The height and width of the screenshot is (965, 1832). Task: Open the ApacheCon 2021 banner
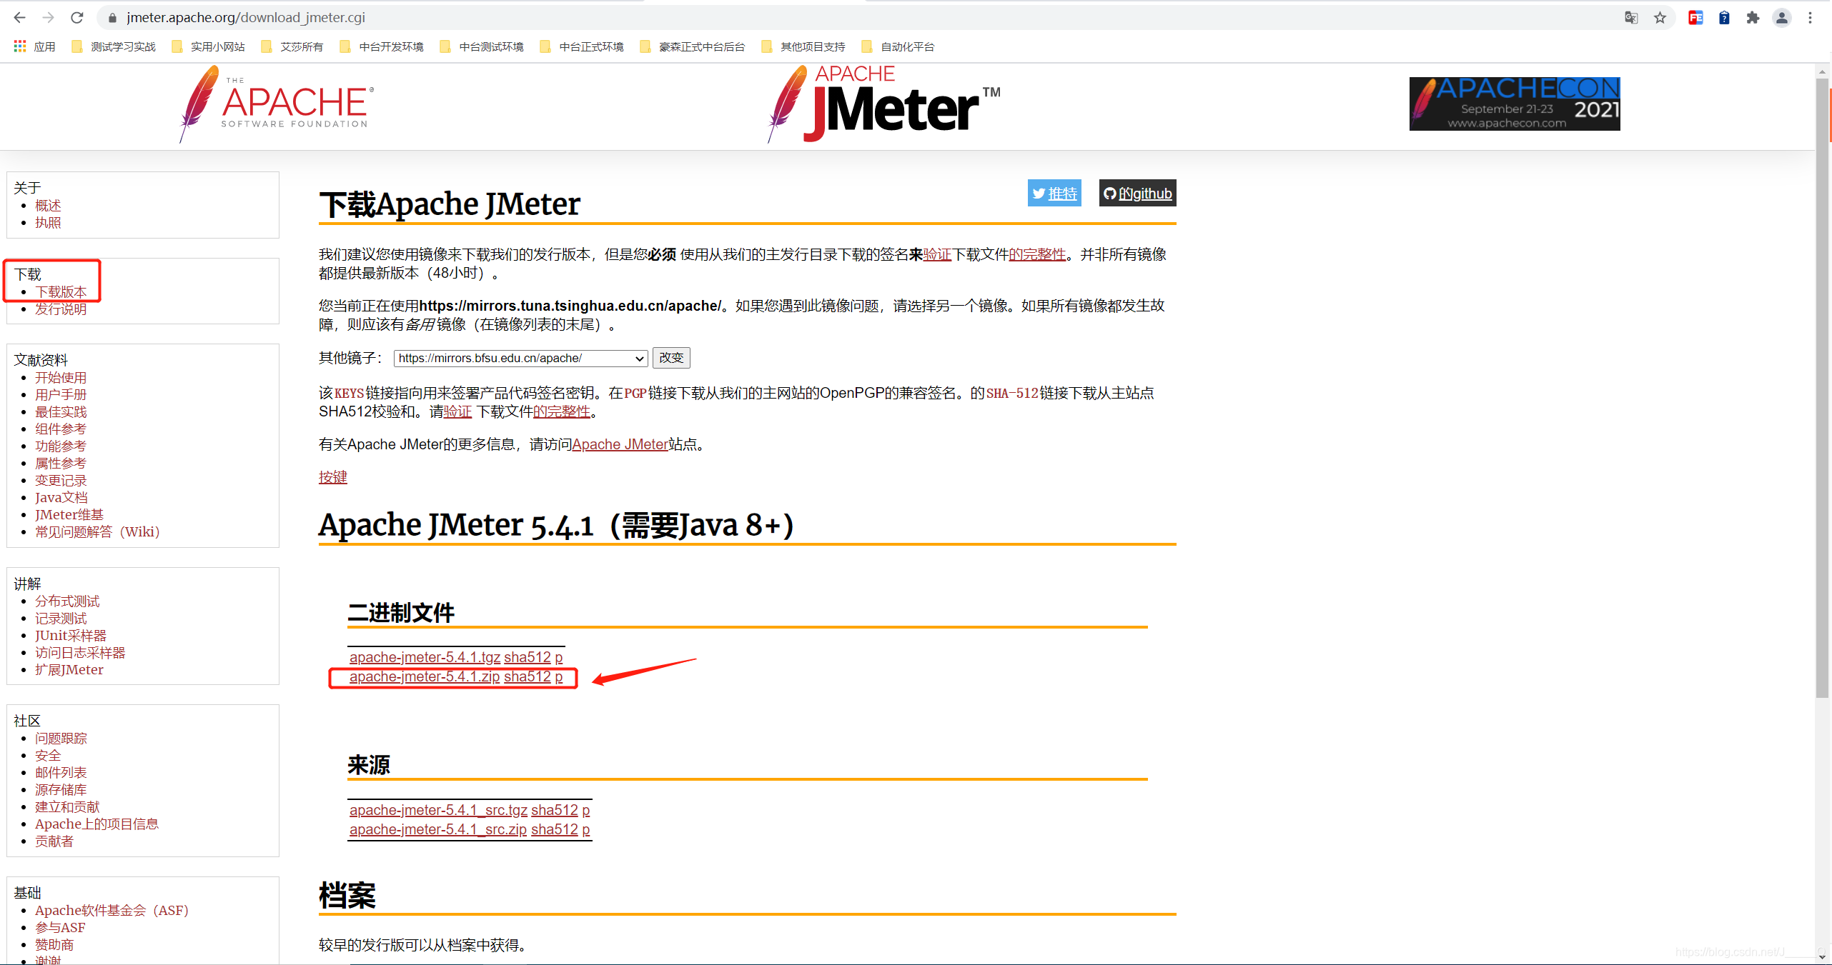1515,104
